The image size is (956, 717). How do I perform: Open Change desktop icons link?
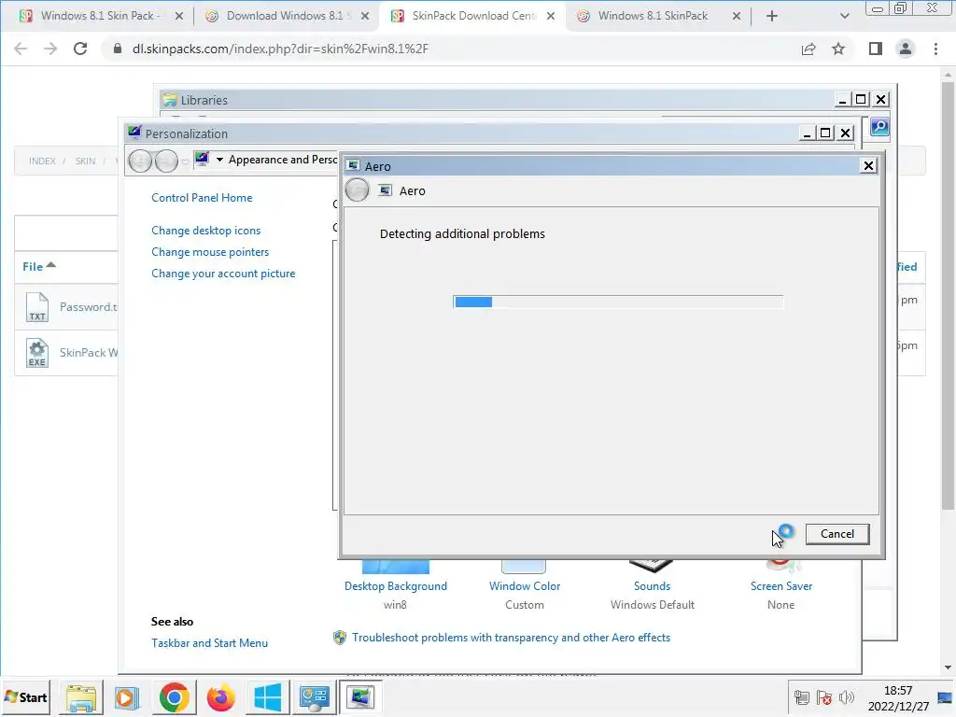click(x=206, y=231)
